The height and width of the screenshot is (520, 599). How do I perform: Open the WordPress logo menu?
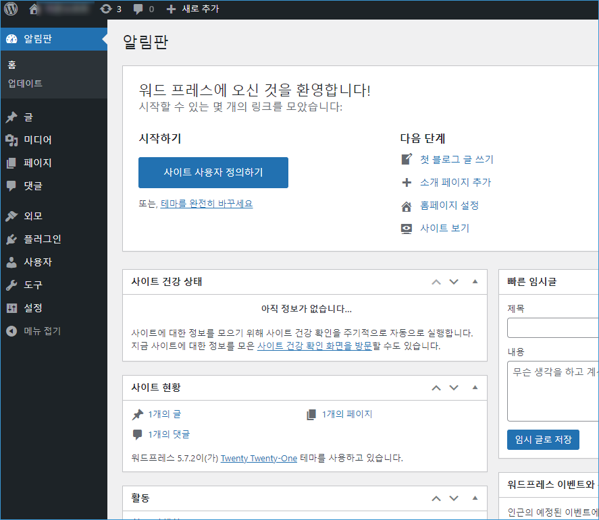pos(11,9)
